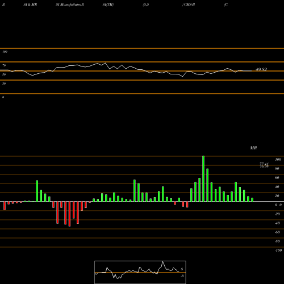Click the RSI current value 49.82

pos(261,69)
